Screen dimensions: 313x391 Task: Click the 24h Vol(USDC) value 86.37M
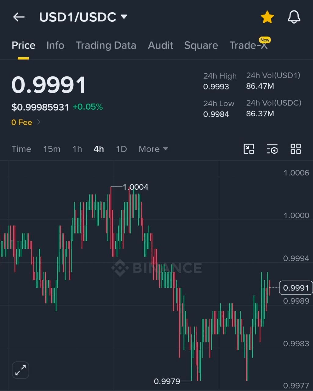(x=260, y=114)
